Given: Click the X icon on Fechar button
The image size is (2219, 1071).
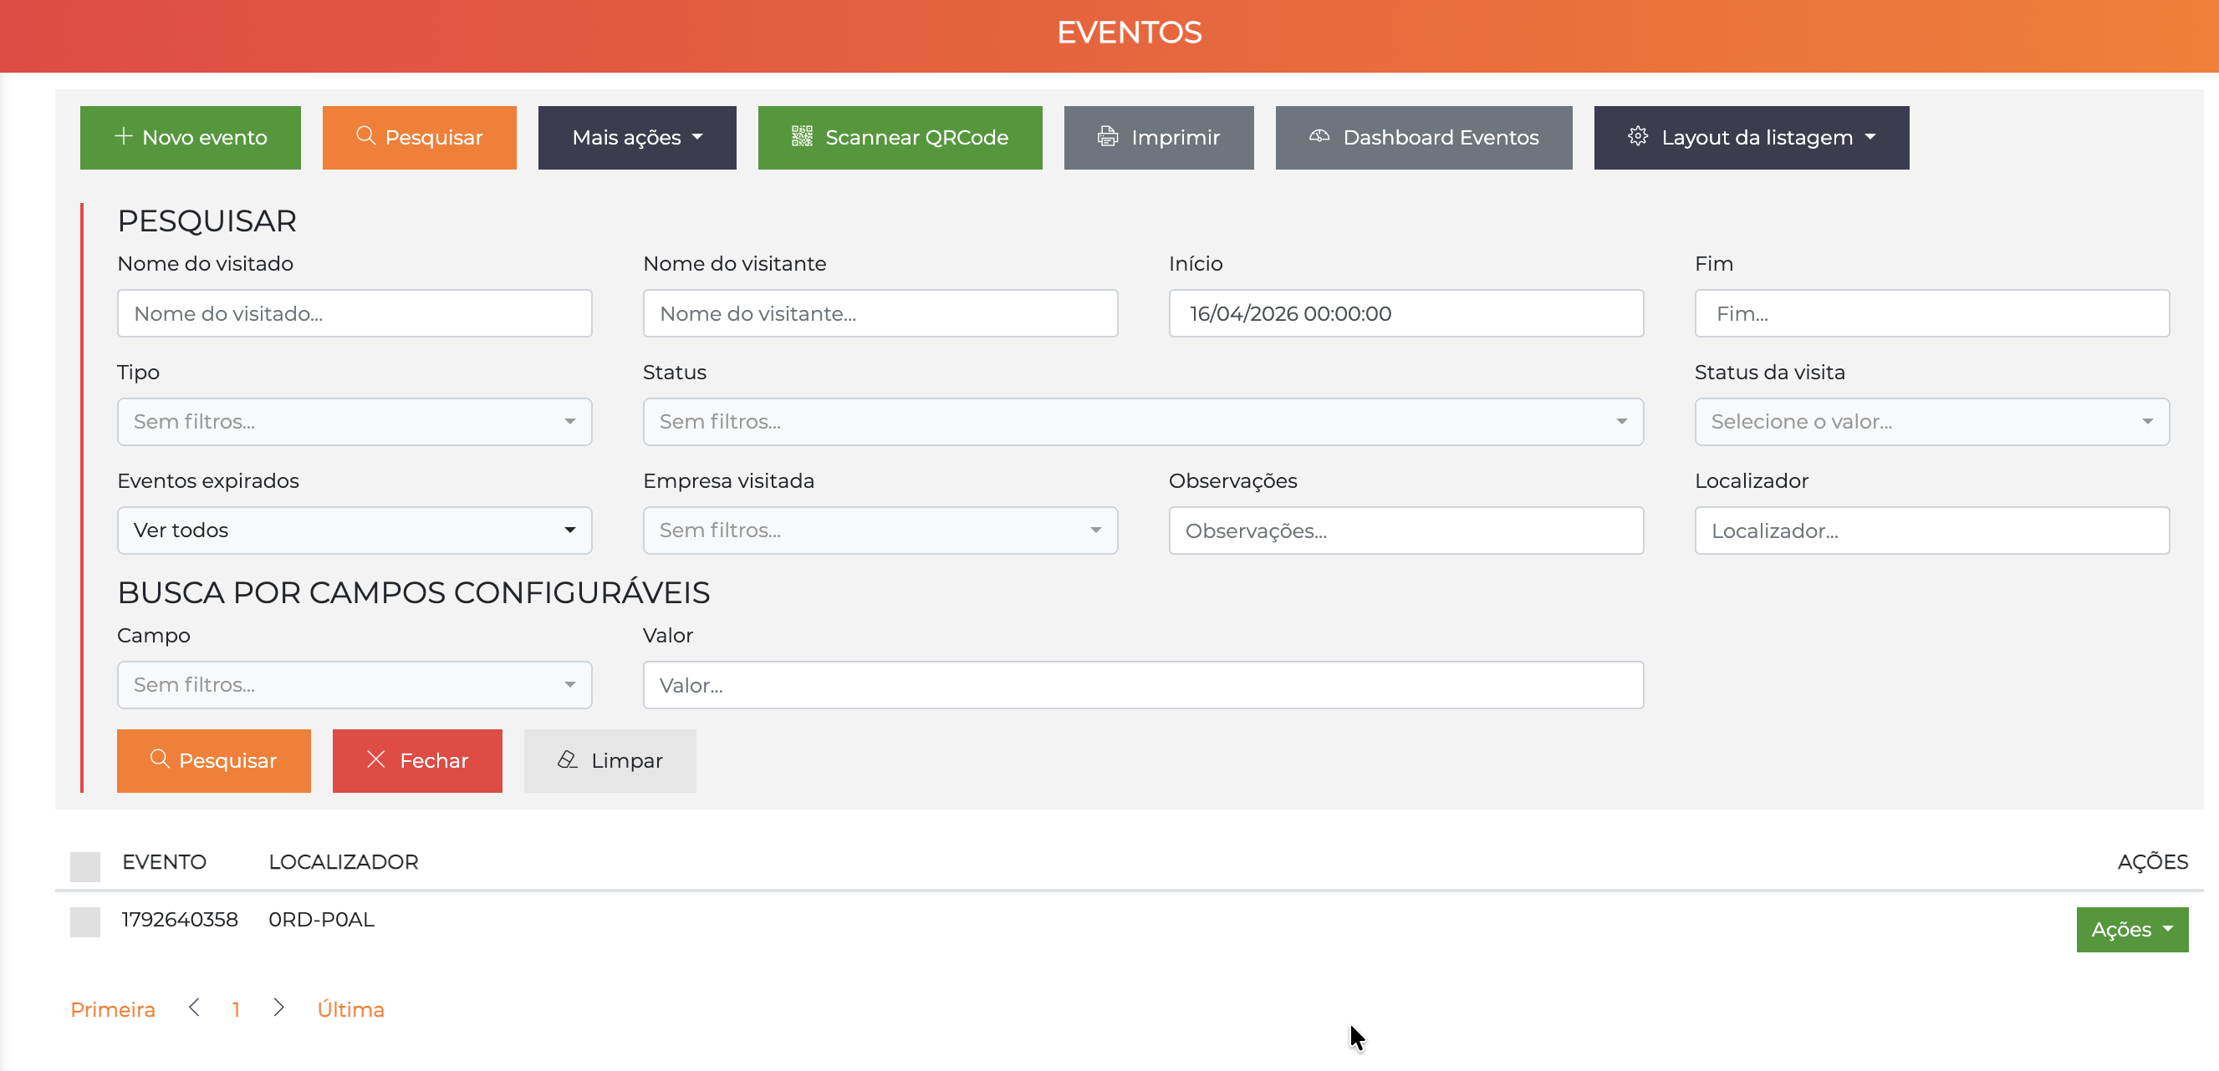Looking at the screenshot, I should (375, 759).
